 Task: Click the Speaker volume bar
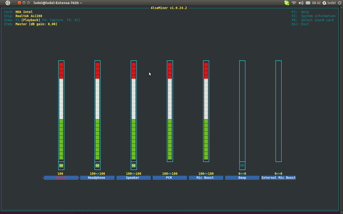click(134, 111)
